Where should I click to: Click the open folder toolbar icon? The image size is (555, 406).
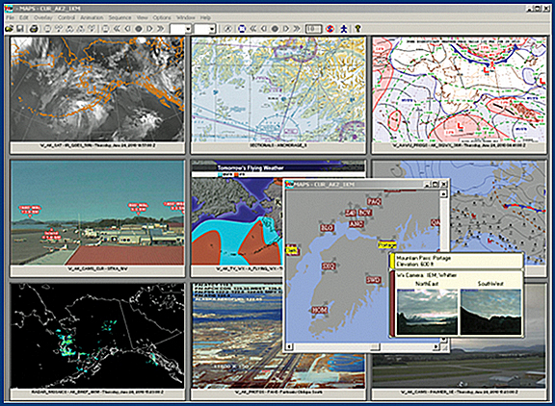tap(10, 29)
